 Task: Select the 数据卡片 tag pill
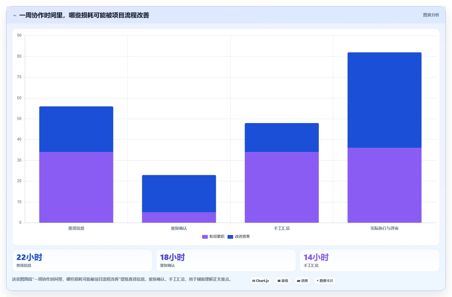click(x=325, y=281)
